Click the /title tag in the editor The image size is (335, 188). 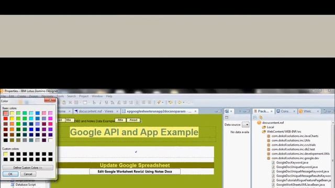coord(120,120)
